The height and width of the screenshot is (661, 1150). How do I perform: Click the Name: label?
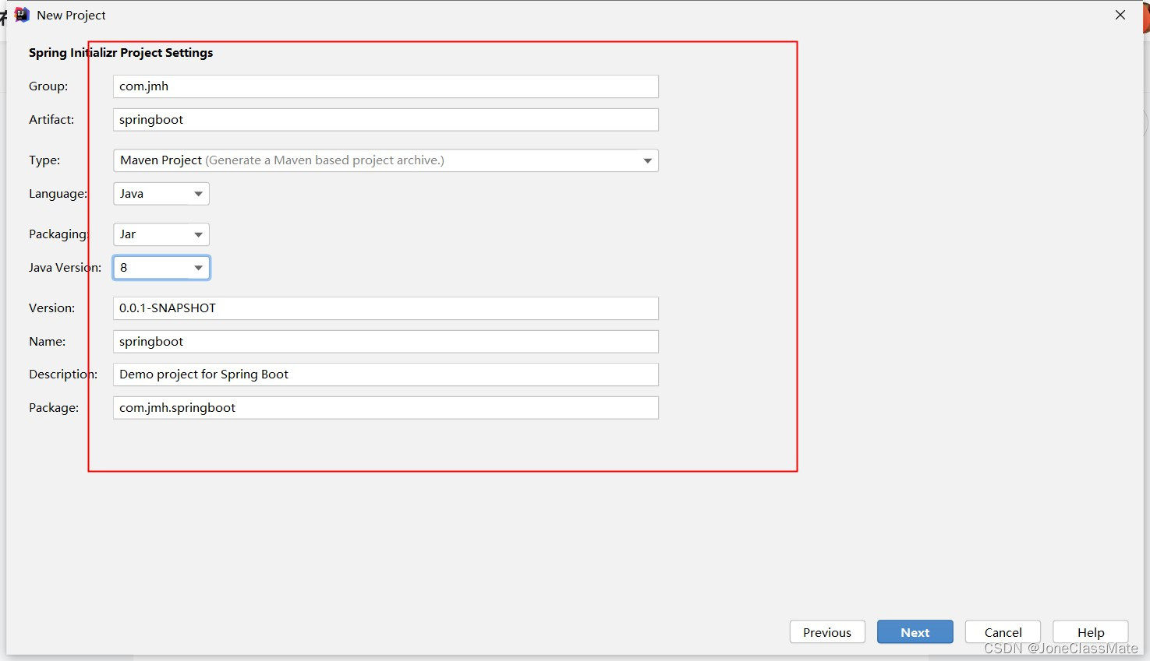pyautogui.click(x=48, y=342)
